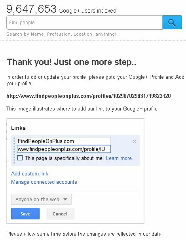Screen dimensions: 186x240
Task: Click the blue magnifier search button
Action: [x=172, y=22]
